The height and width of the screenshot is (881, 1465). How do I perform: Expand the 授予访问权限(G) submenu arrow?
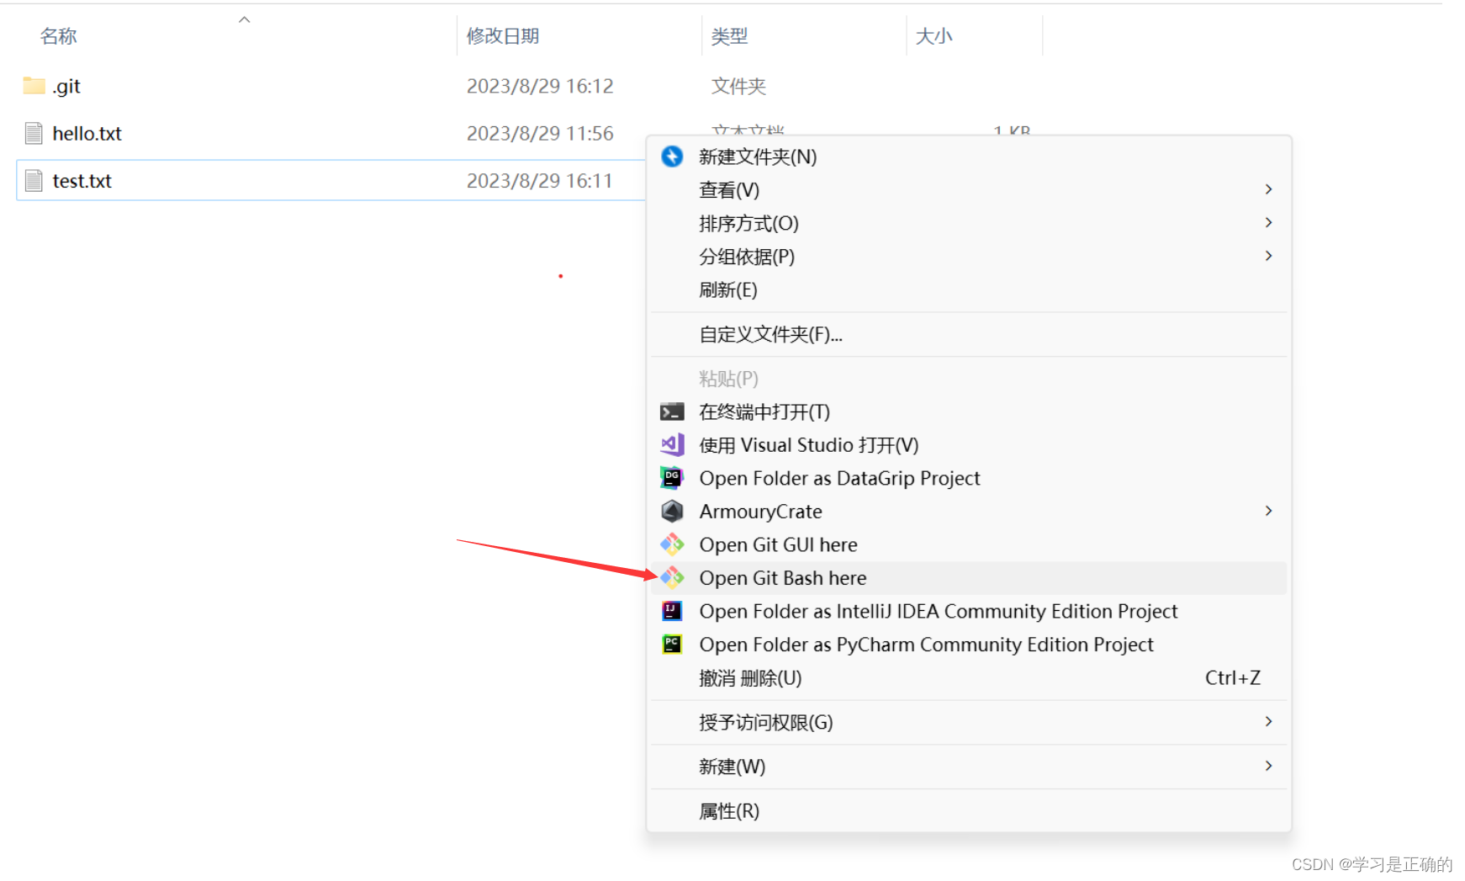coord(1268,721)
